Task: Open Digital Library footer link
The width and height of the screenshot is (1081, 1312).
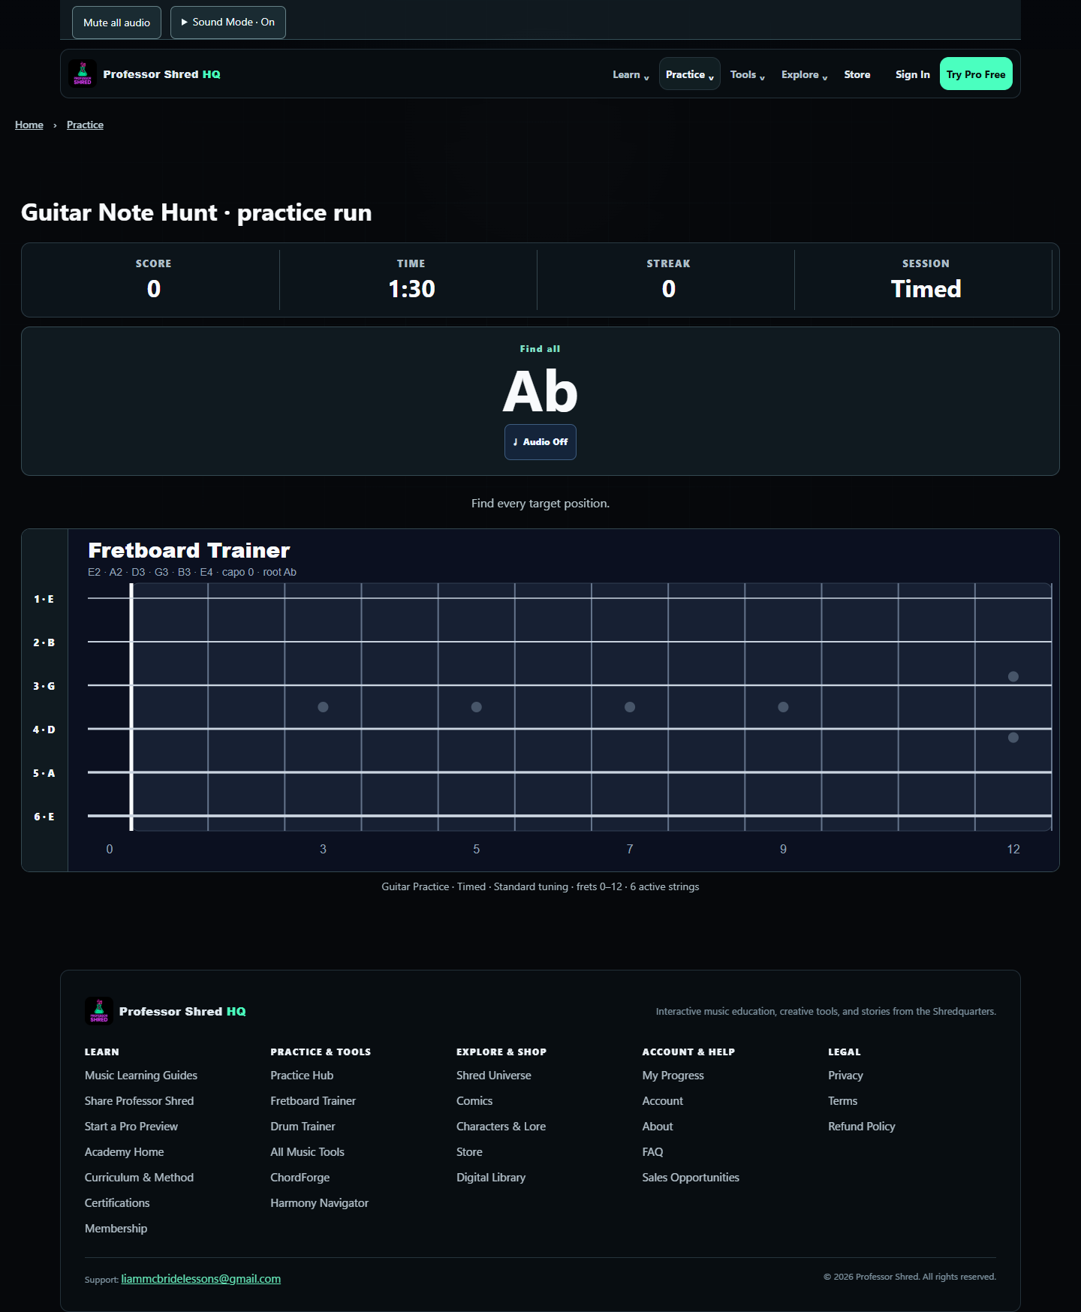Action: click(x=491, y=1178)
